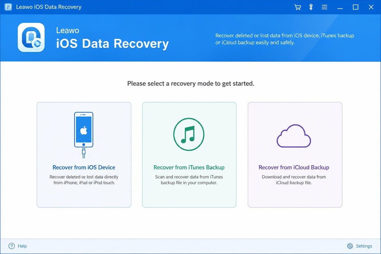Screen dimensions: 381x254
Task: Click the 'Leawo' brand text in banner
Action: [67, 30]
